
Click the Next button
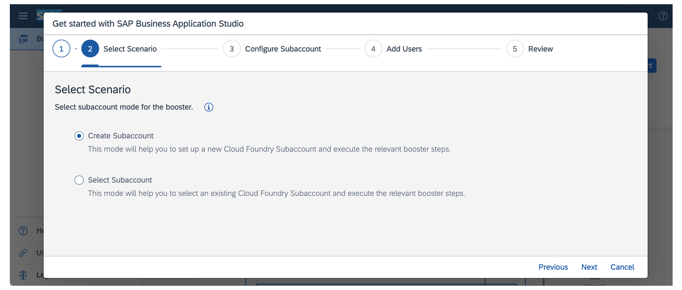pyautogui.click(x=589, y=267)
